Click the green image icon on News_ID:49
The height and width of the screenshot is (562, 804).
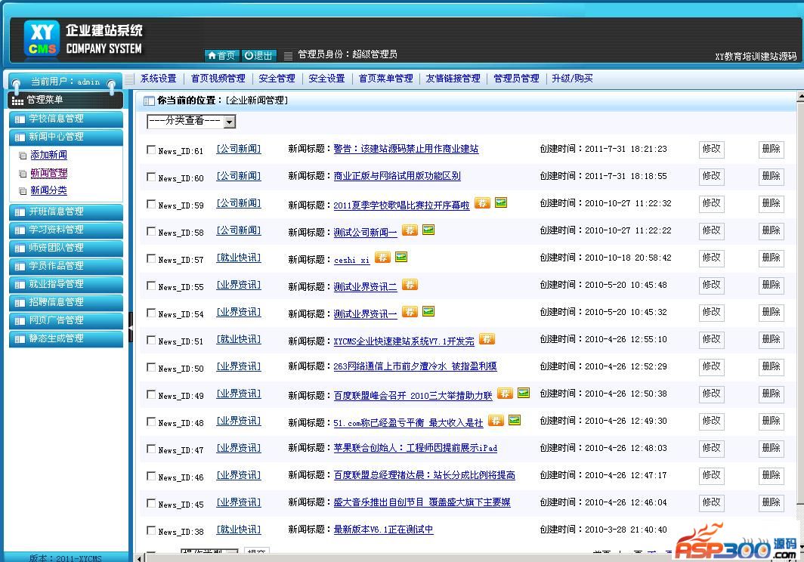[x=523, y=394]
